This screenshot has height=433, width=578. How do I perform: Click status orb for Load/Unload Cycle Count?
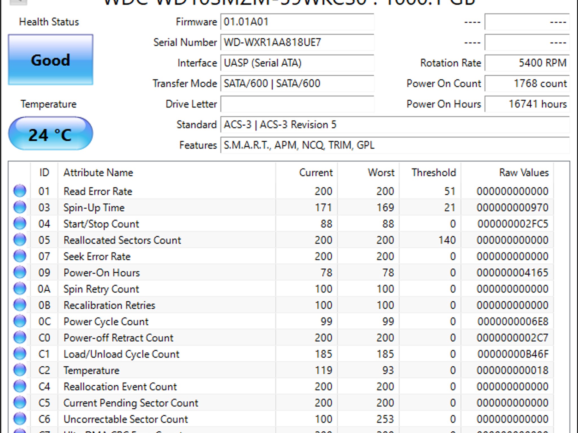20,354
